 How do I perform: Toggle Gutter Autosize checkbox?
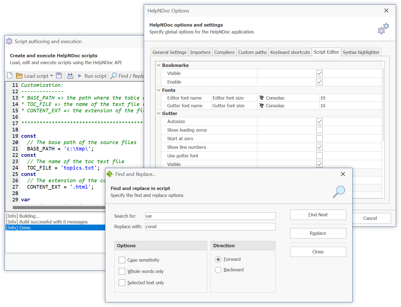coord(319,121)
